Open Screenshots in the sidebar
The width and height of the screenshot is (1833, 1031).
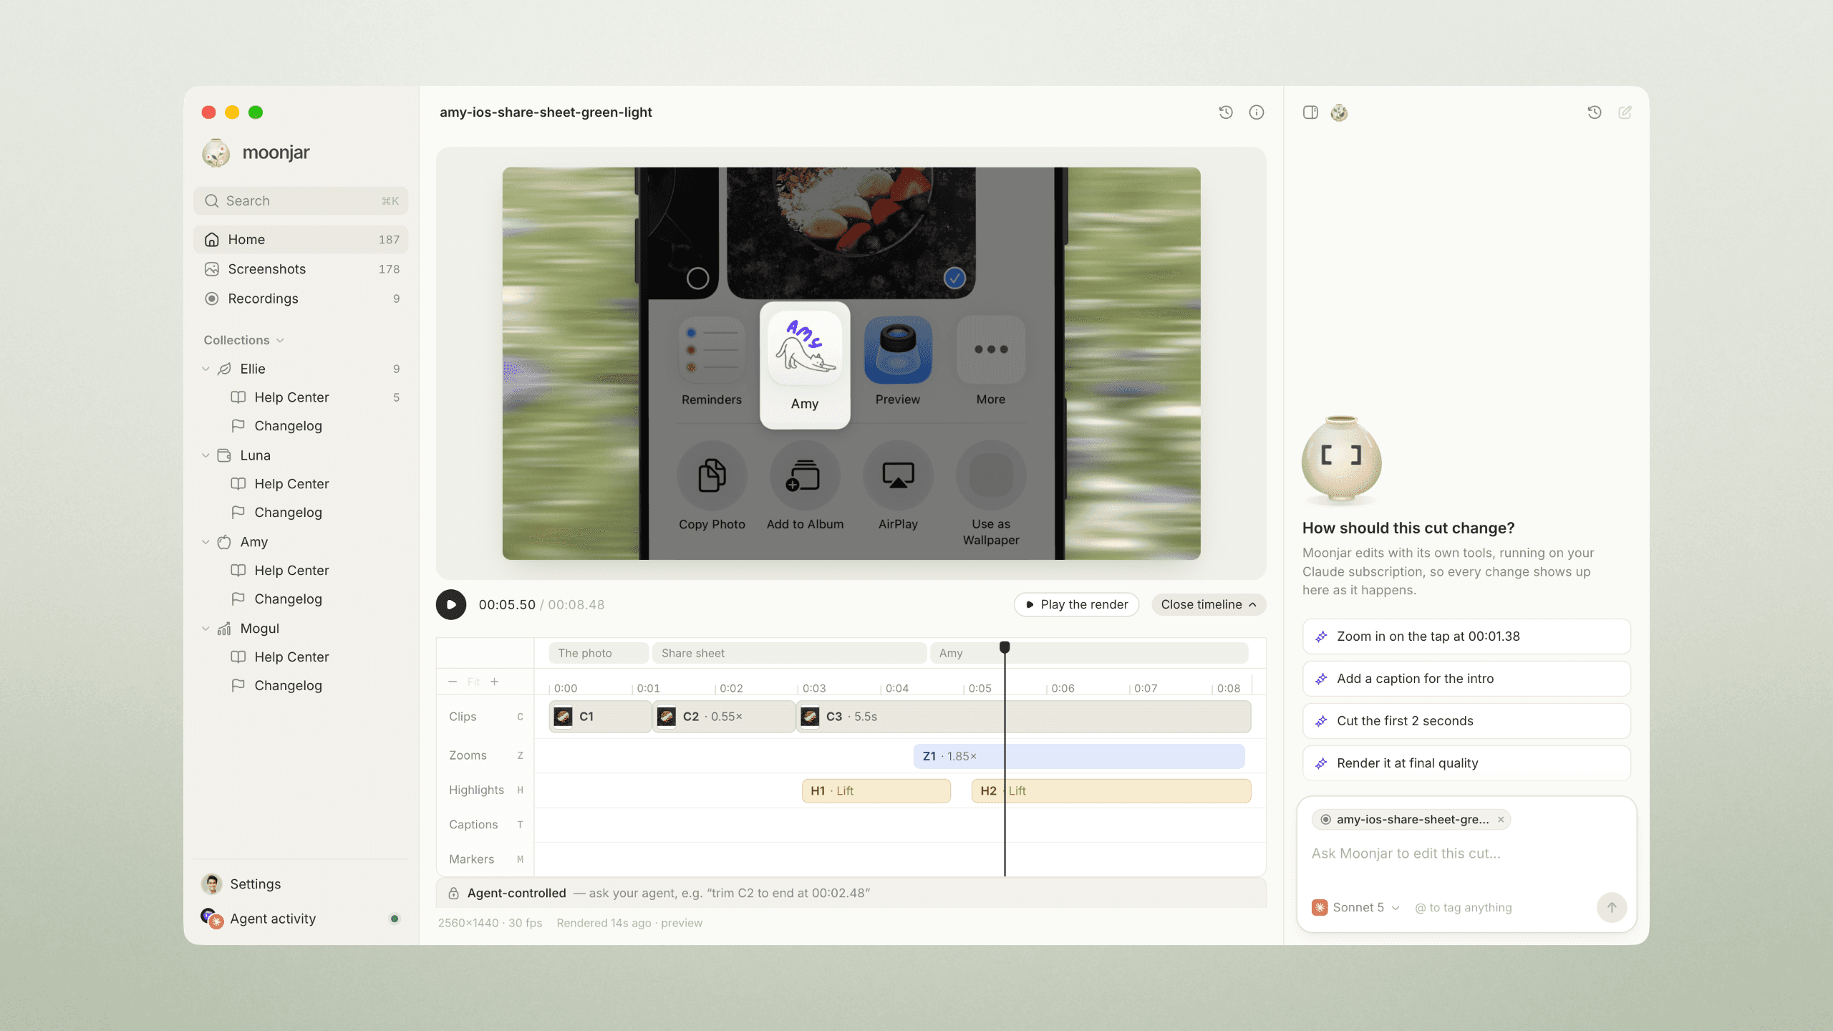tap(301, 269)
